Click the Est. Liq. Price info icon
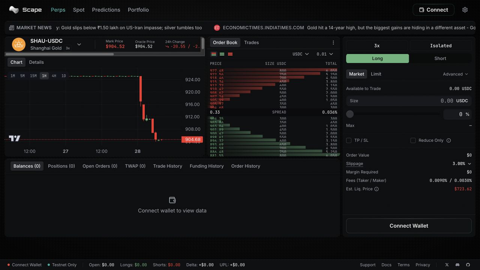The height and width of the screenshot is (270, 480). click(x=376, y=189)
